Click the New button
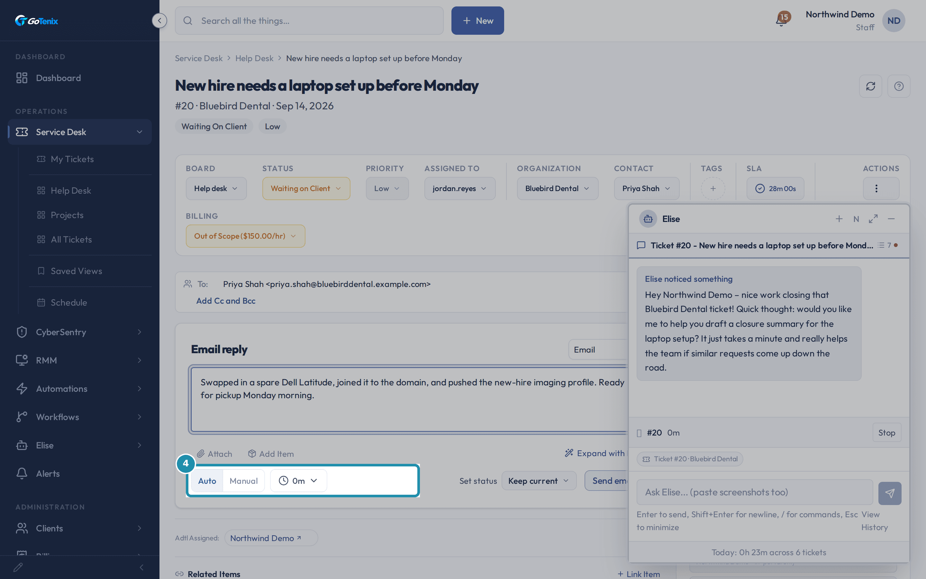Screen dimensions: 926x579 (x=477, y=21)
